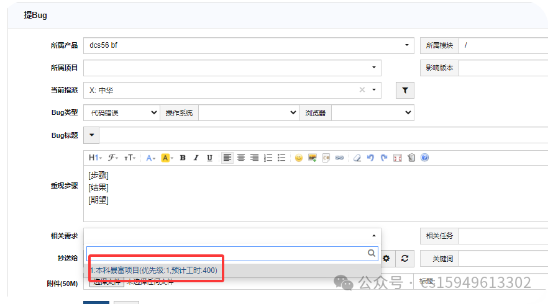The width and height of the screenshot is (548, 304).
Task: Open the Bug标题 color dropdown arrow
Action: [91, 135]
